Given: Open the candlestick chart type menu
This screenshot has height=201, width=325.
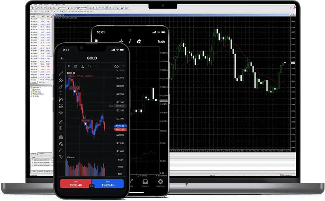Looking at the screenshot, I should tap(76, 66).
